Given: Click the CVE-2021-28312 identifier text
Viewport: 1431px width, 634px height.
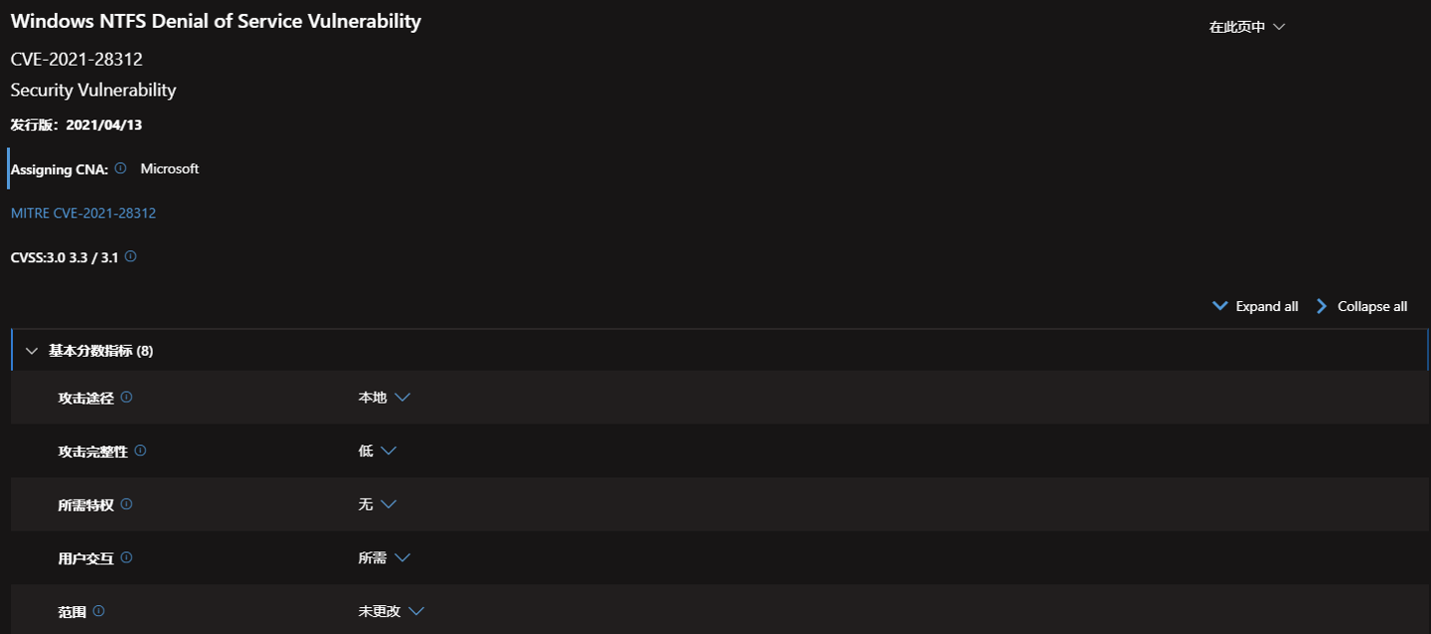Looking at the screenshot, I should pos(77,60).
